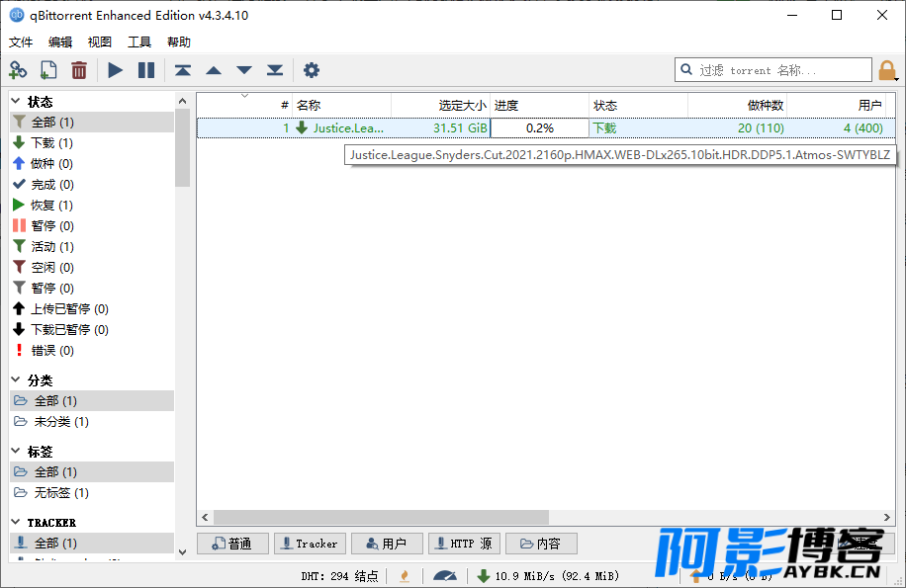Select 全部 (1) under TRACKER
The height and width of the screenshot is (588, 906).
tap(92, 543)
